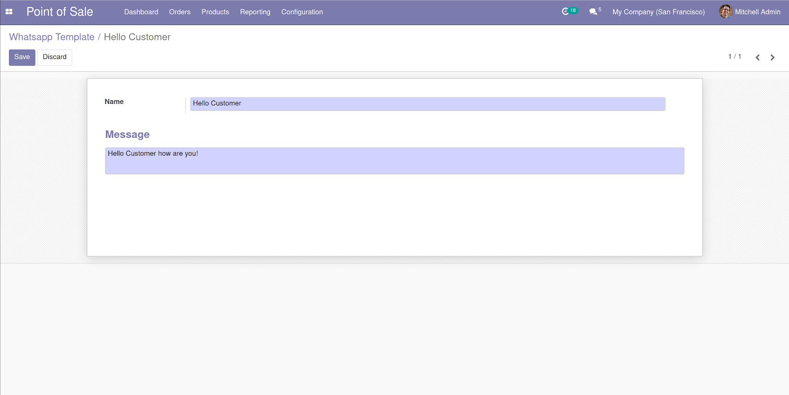The image size is (789, 395).
Task: Open the Dashboard menu
Action: tap(141, 12)
